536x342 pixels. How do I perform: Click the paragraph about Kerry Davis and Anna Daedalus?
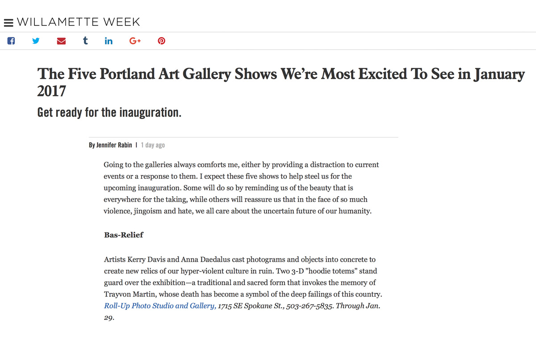(241, 277)
